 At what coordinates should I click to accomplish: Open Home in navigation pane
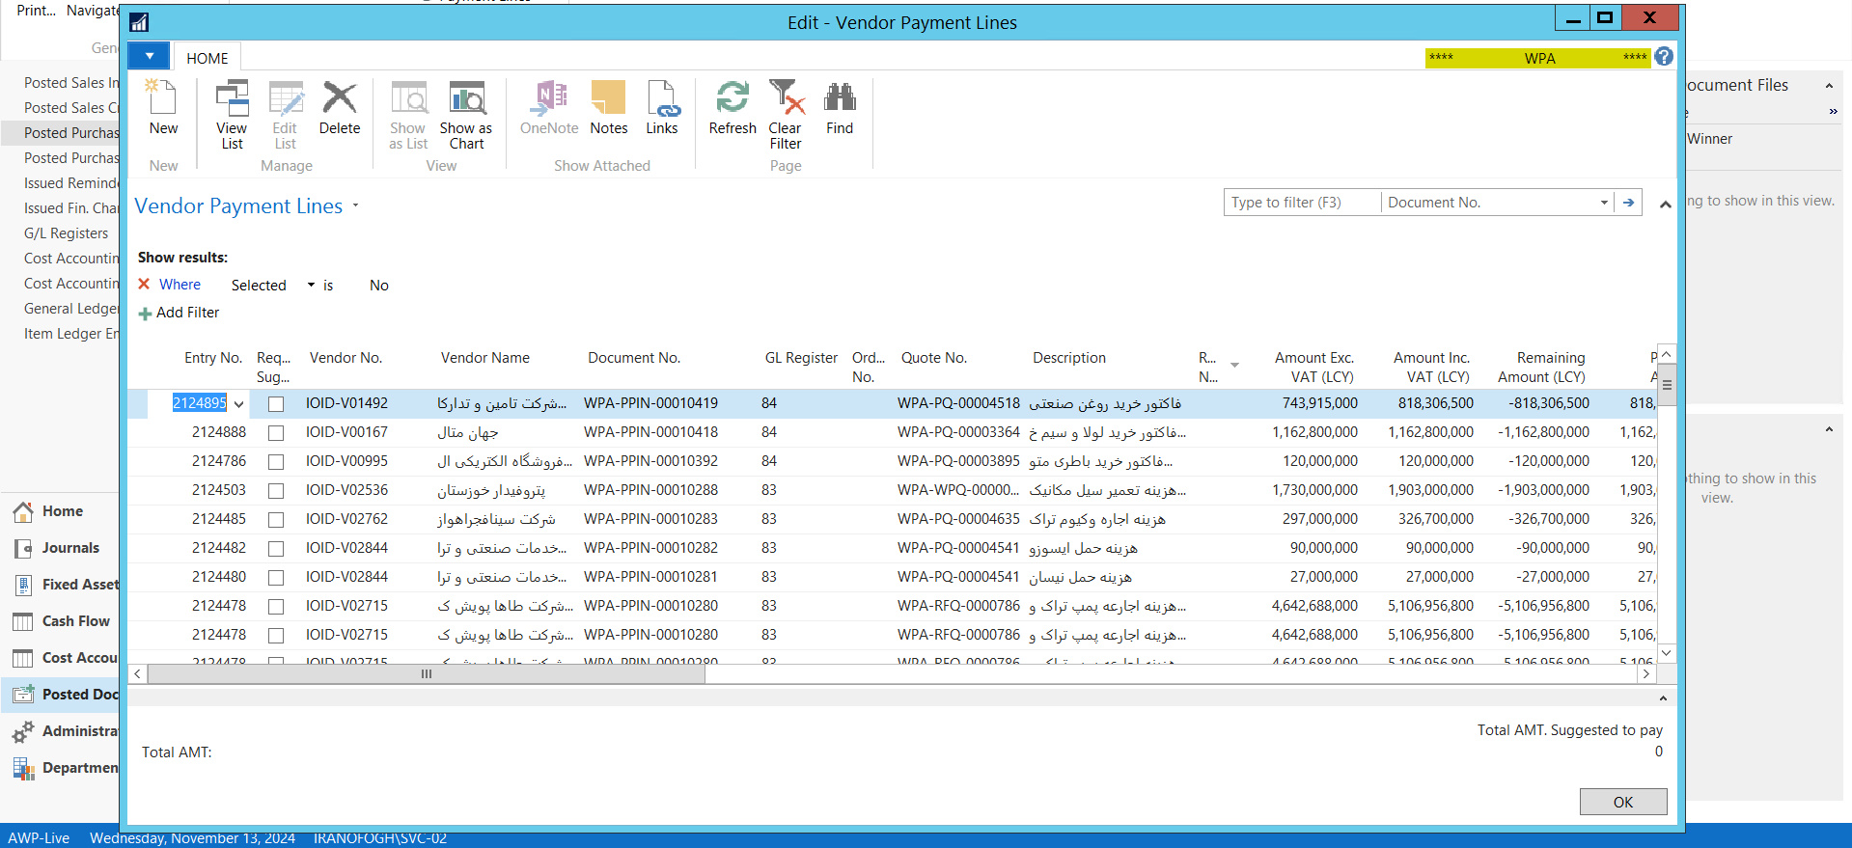point(62,511)
